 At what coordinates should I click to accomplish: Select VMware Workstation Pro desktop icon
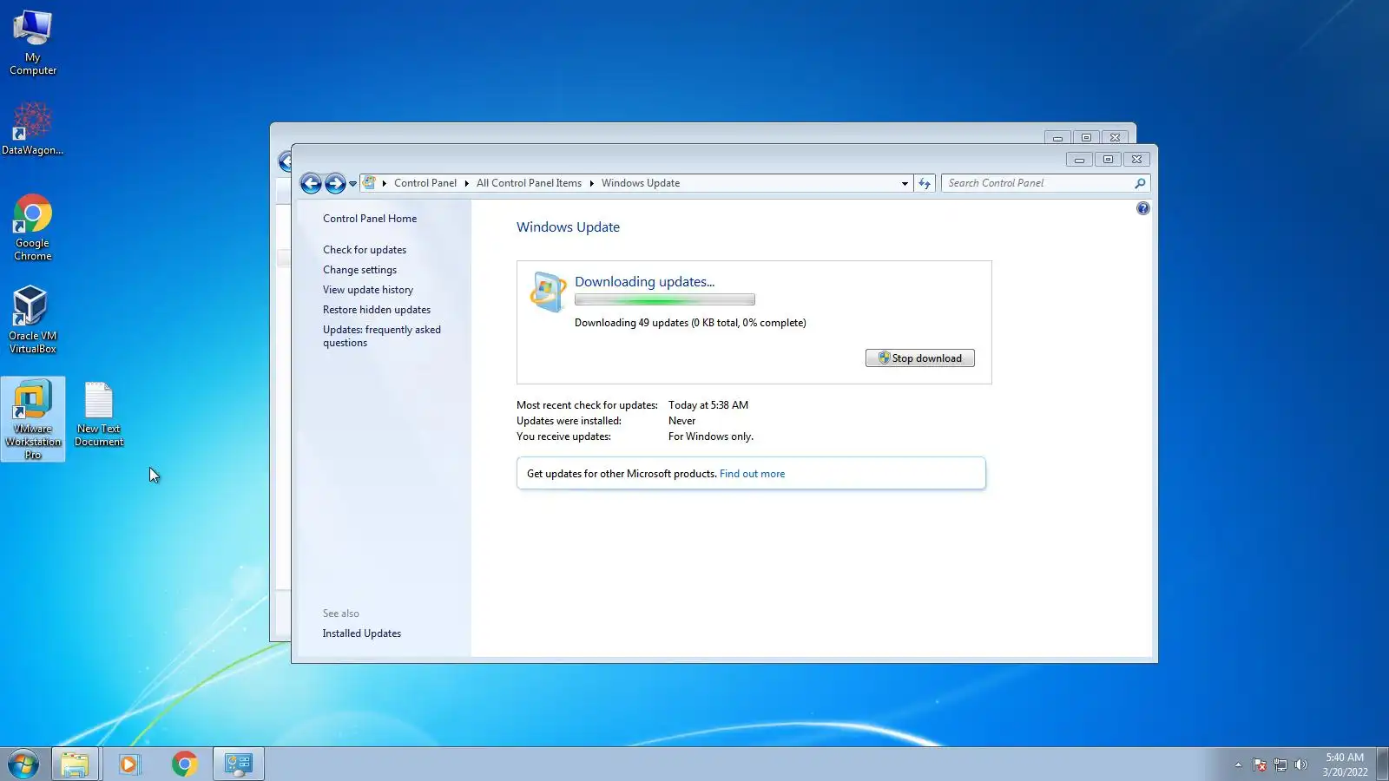[x=33, y=419]
